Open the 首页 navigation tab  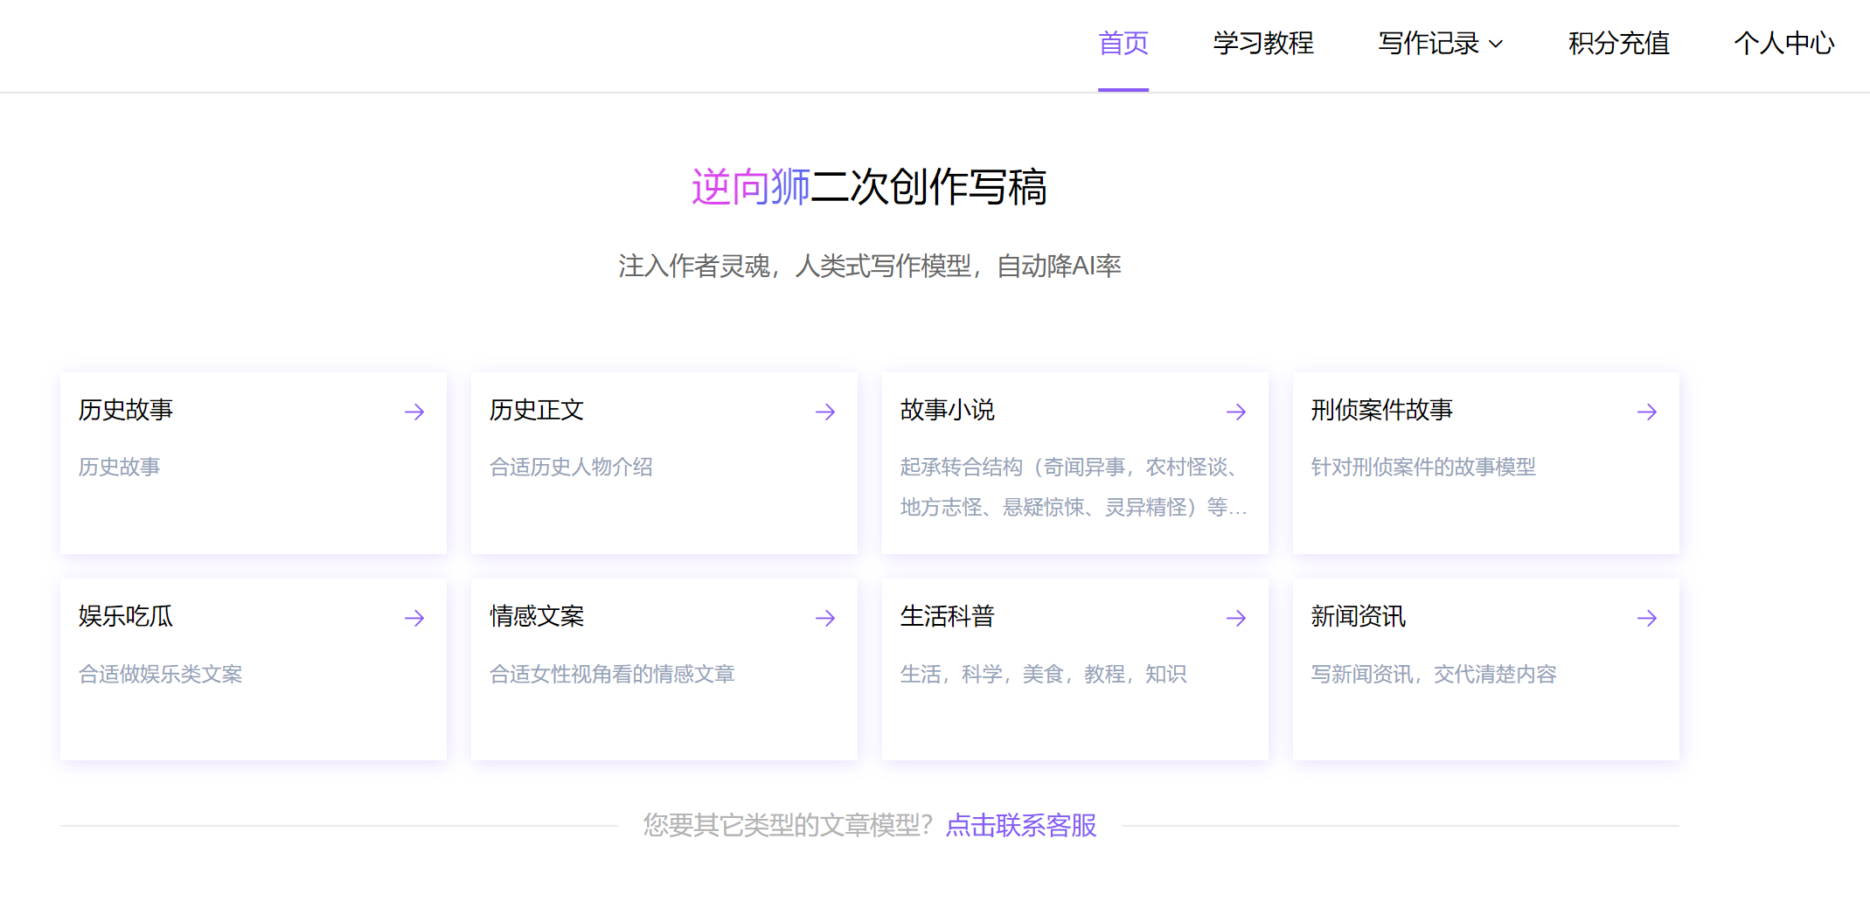(x=1123, y=43)
